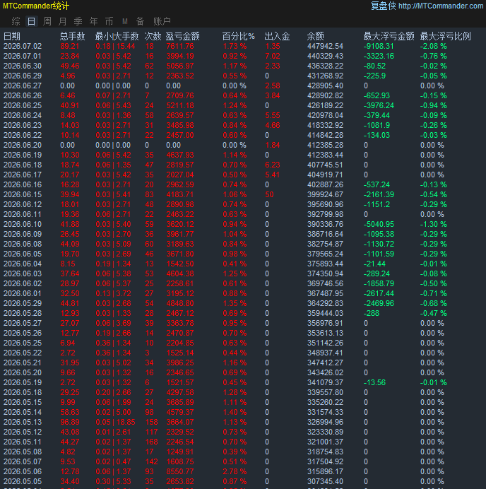
Task: Click the balance 351142.26
Action: tap(325, 343)
